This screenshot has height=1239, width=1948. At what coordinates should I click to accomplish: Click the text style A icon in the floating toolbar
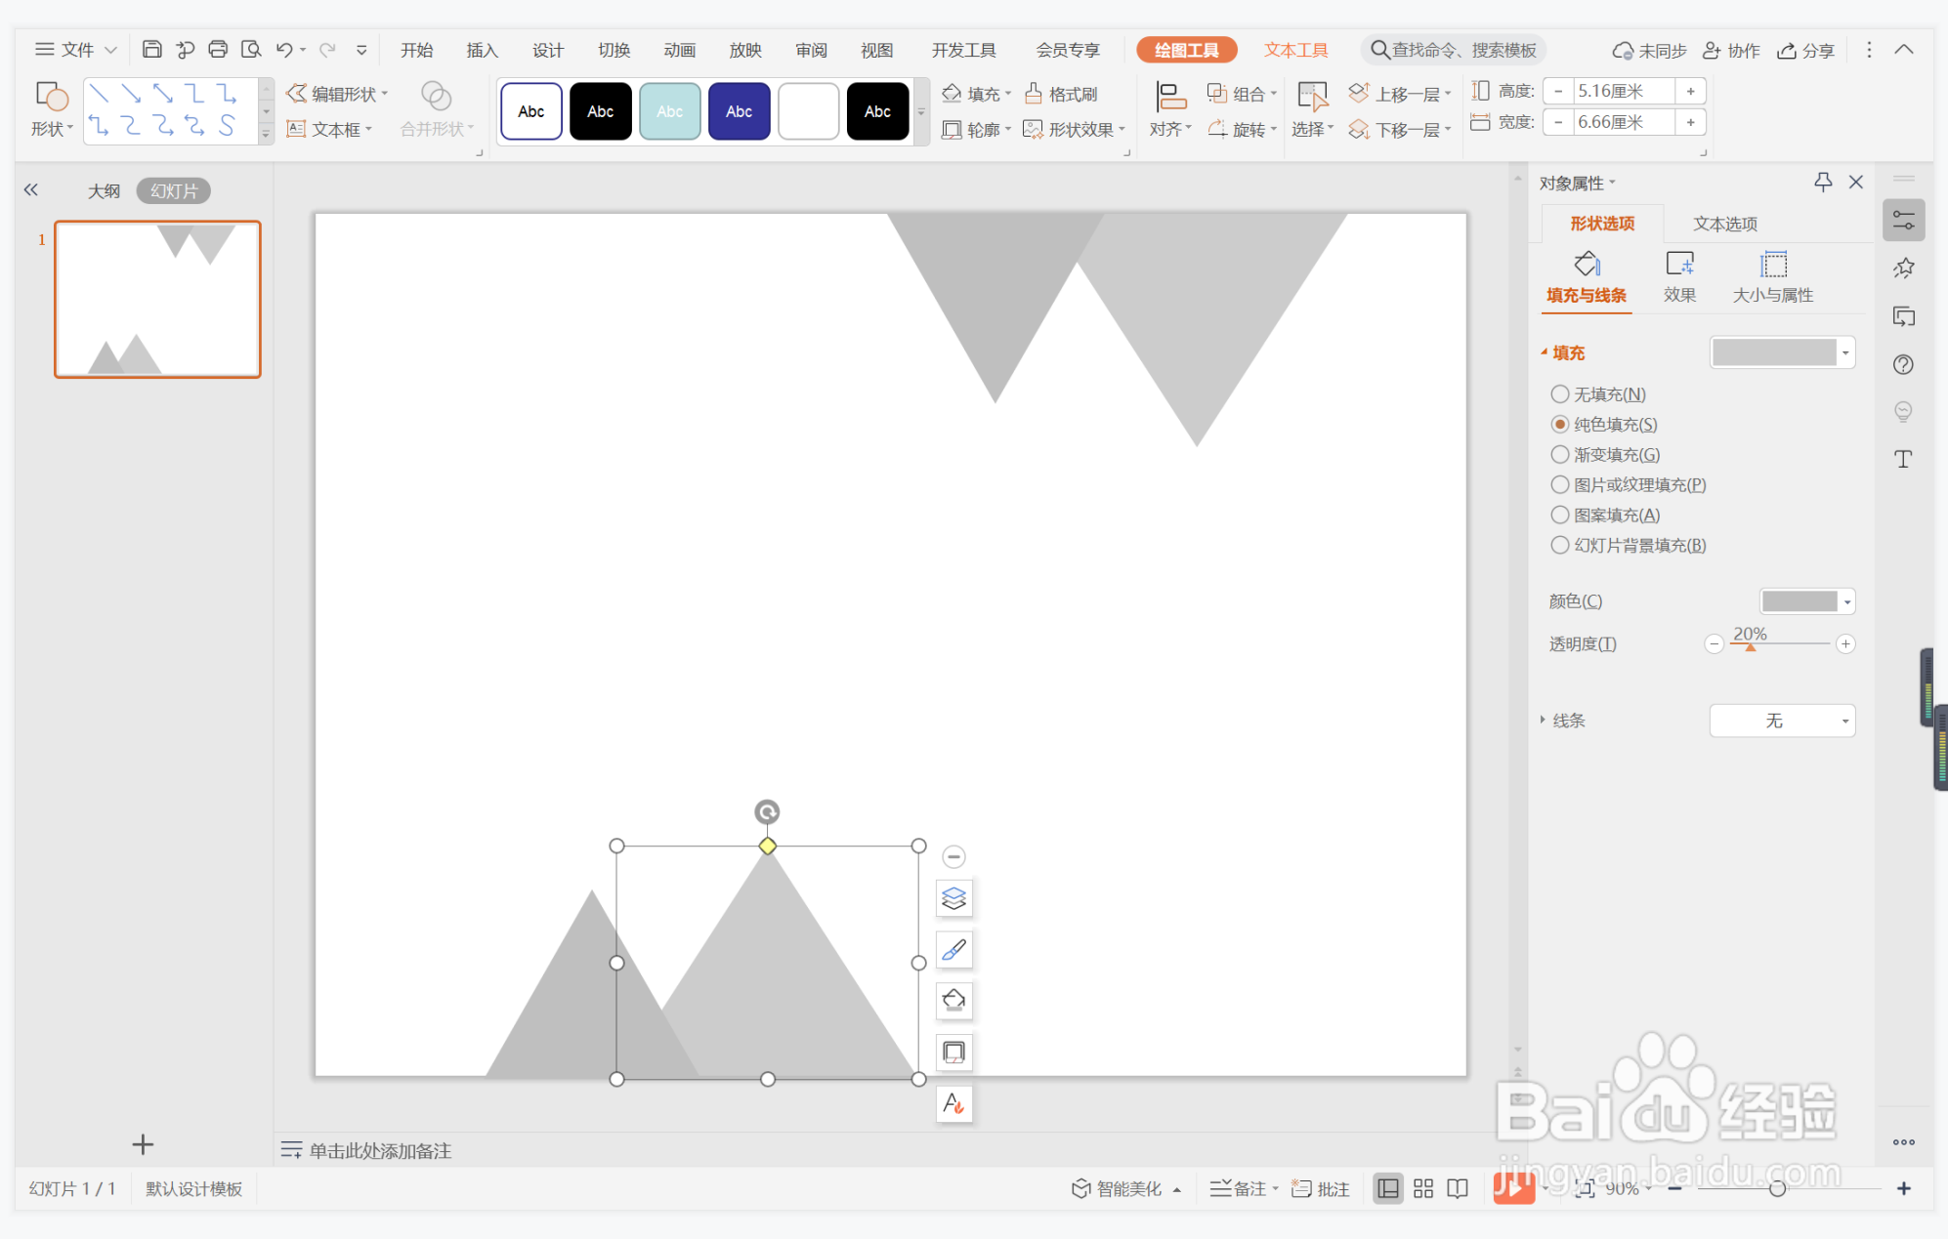coord(953,1104)
